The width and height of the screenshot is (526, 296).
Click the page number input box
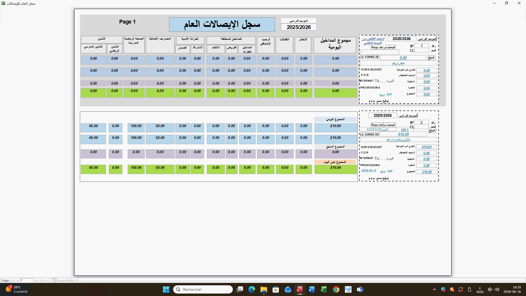(x=27, y=280)
